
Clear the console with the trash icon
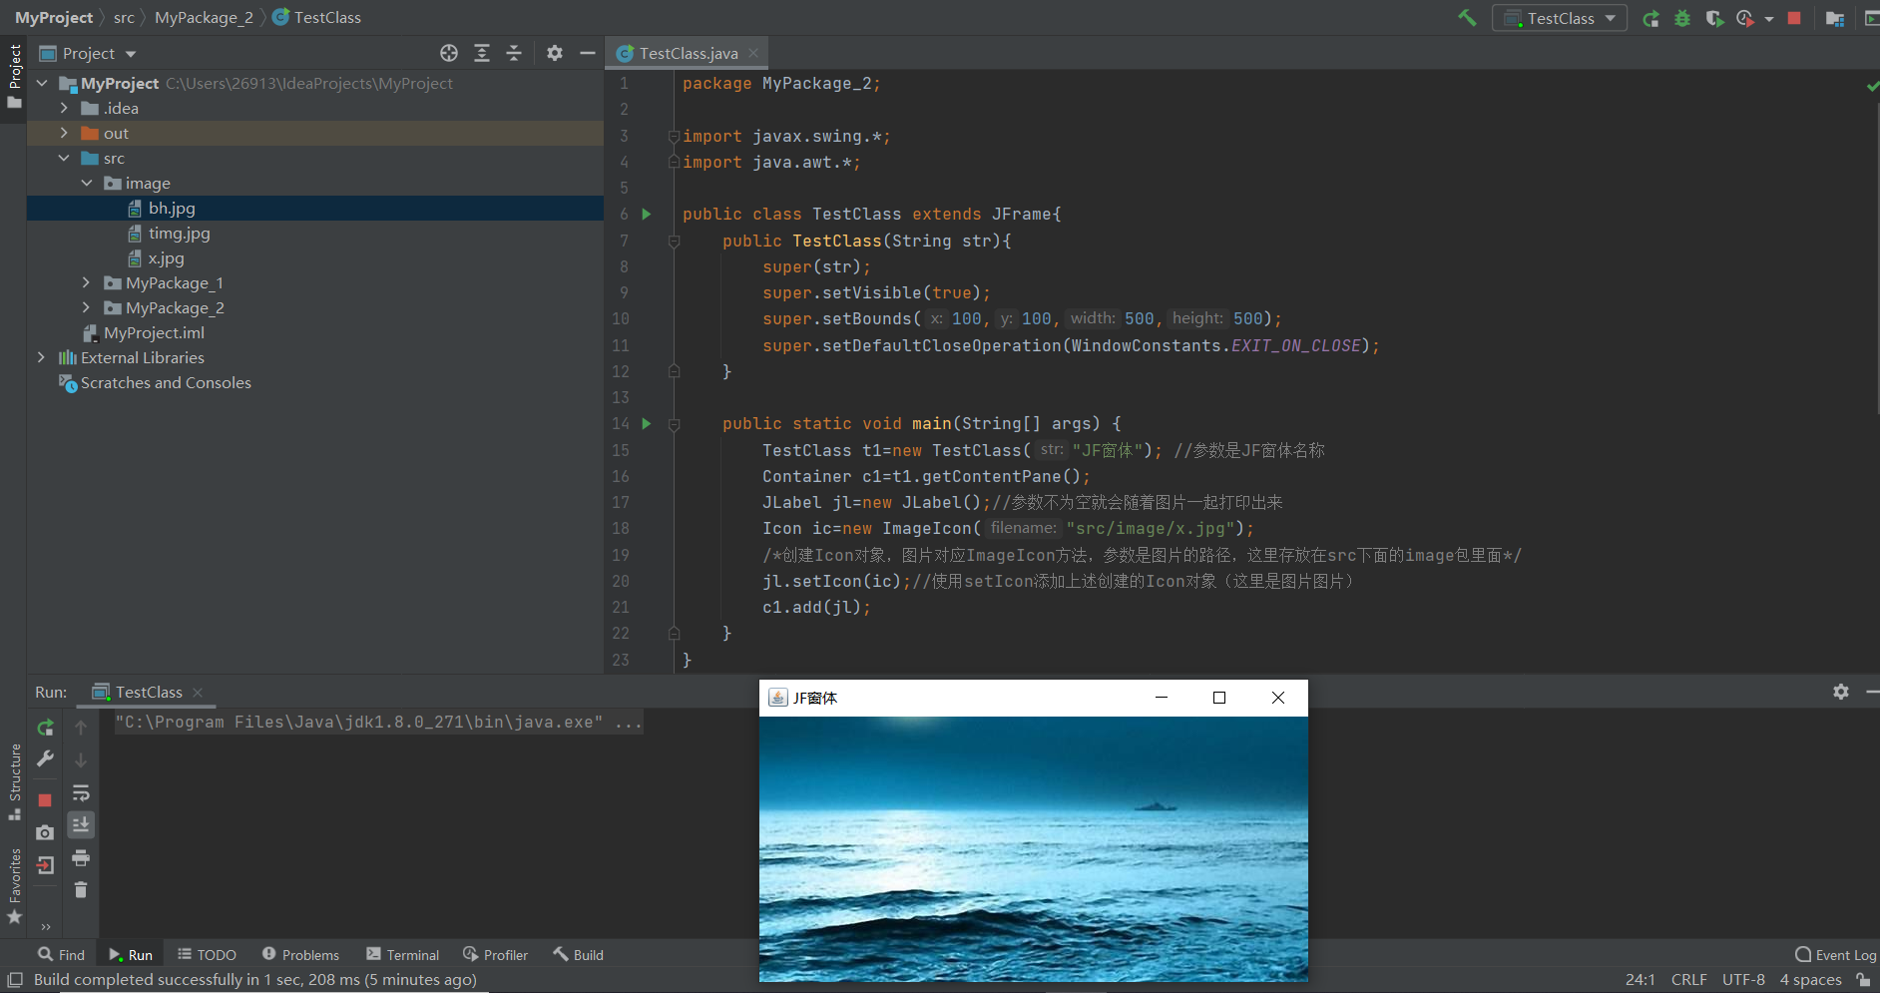click(81, 890)
